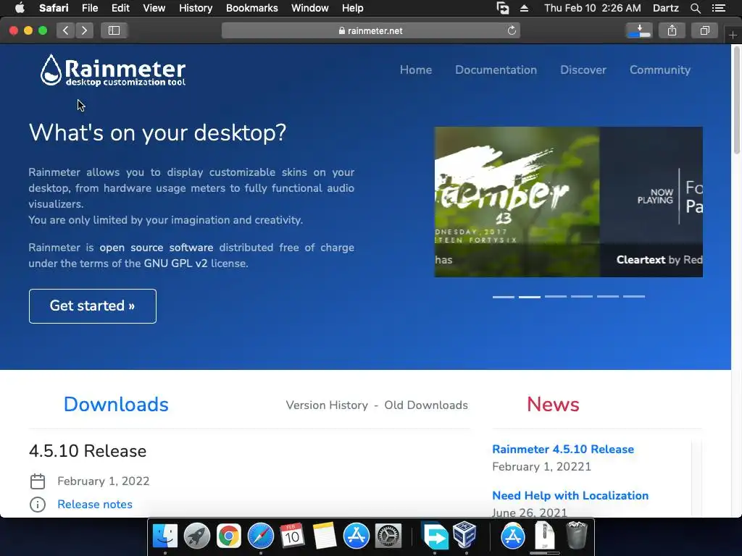The width and height of the screenshot is (742, 556).
Task: Click the Rainmeter logo in header
Action: tap(112, 70)
